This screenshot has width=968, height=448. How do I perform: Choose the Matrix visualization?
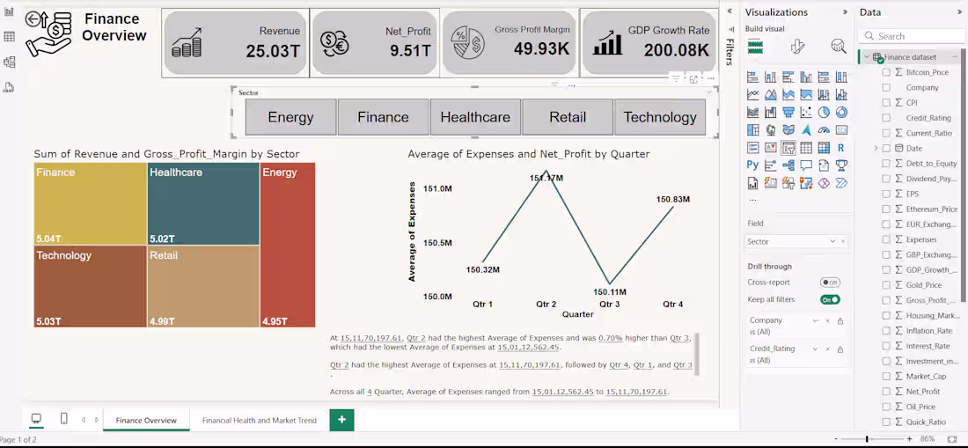tap(824, 148)
